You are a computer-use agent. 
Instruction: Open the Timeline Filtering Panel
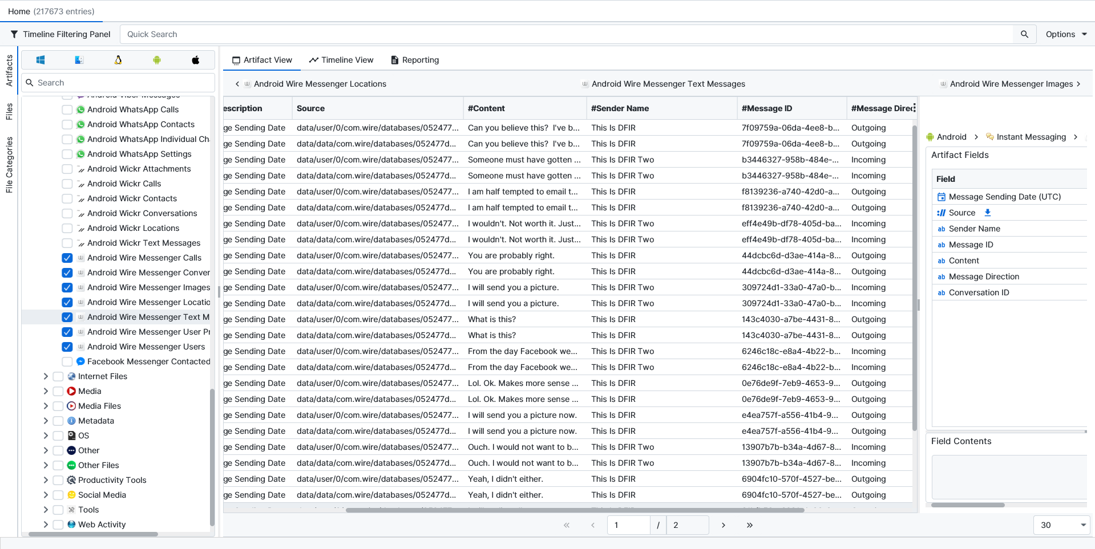click(60, 34)
